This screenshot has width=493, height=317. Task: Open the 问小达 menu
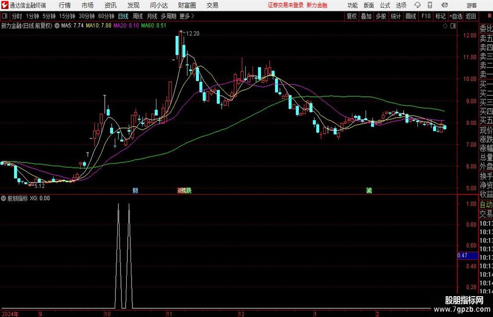click(x=159, y=5)
